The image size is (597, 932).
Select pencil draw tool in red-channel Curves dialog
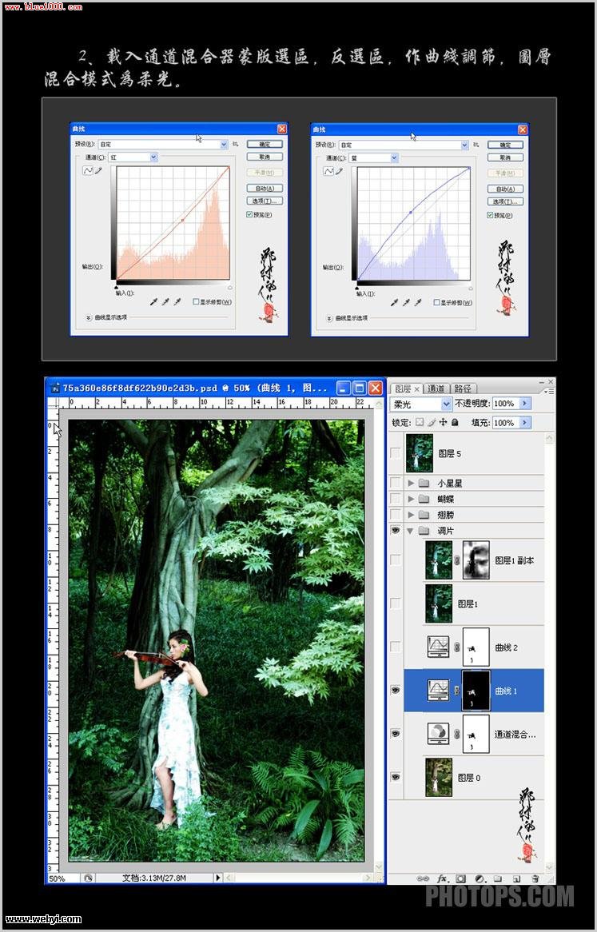click(x=98, y=170)
